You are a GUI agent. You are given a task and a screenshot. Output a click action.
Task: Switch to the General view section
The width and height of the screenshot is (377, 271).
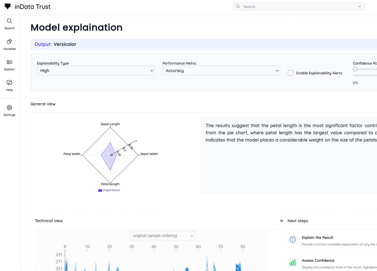point(43,104)
